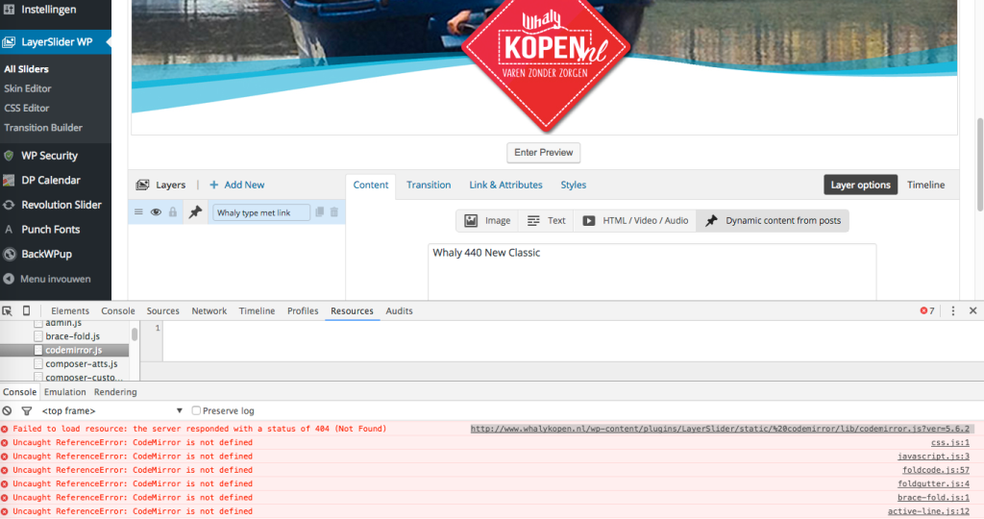Click the drag handle of Whaly layer
Image resolution: width=984 pixels, height=519 pixels.
coord(138,212)
